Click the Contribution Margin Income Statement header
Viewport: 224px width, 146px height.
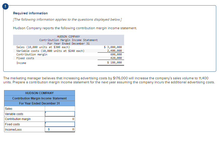tap(40, 98)
